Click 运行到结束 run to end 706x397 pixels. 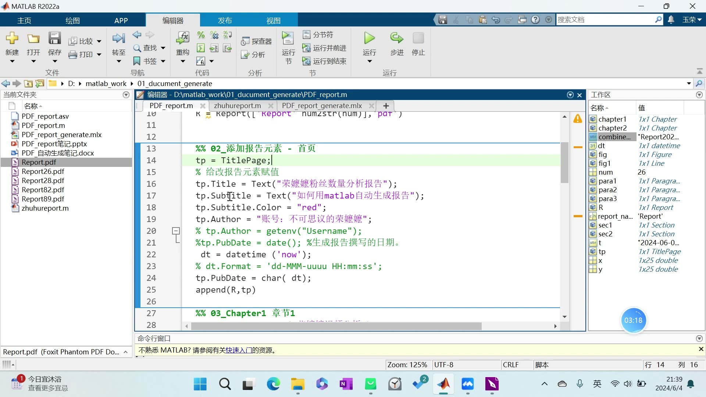pos(324,61)
